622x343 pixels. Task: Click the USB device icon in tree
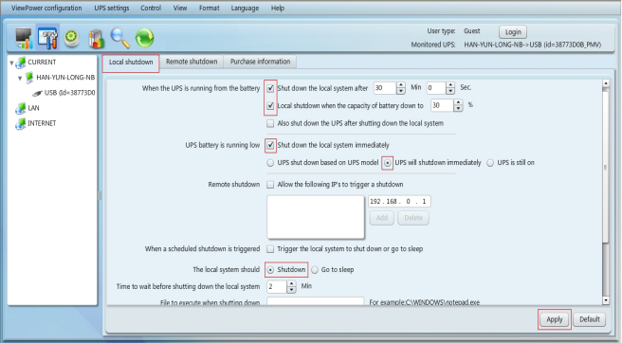pos(37,93)
